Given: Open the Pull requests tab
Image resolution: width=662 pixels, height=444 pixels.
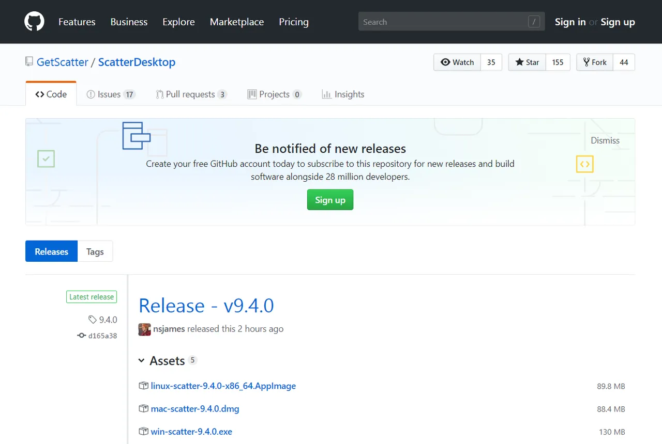Looking at the screenshot, I should [191, 94].
